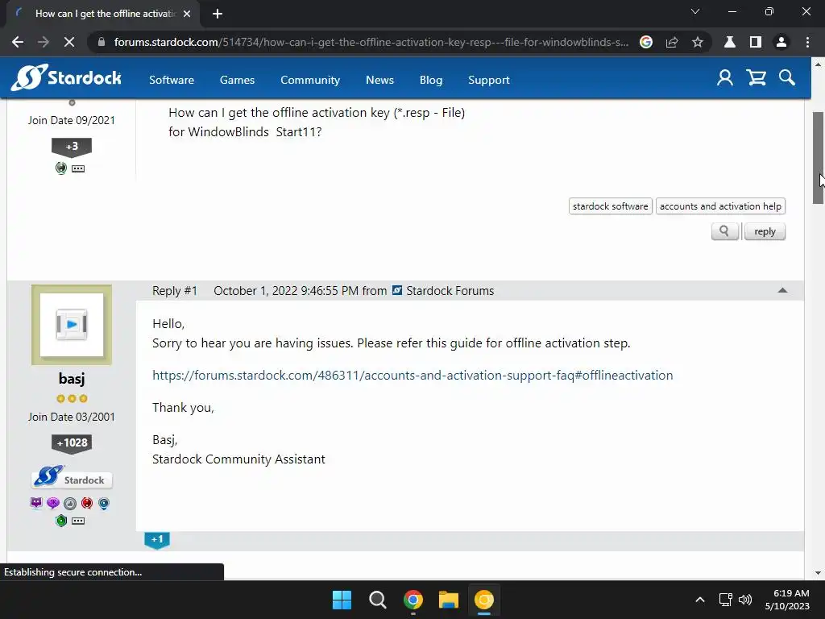Open the Chrome profile icon
Screen dimensions: 825x619
coord(781,42)
